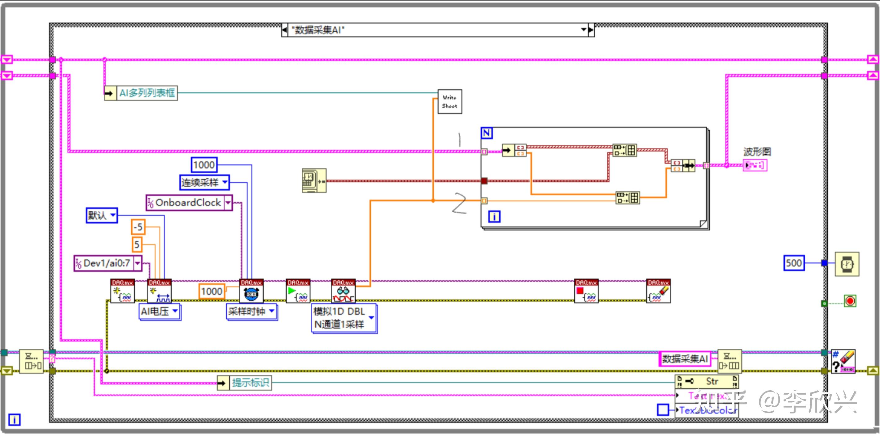The height and width of the screenshot is (438, 880).
Task: Select the DAQmx Create Task node
Action: [x=123, y=291]
